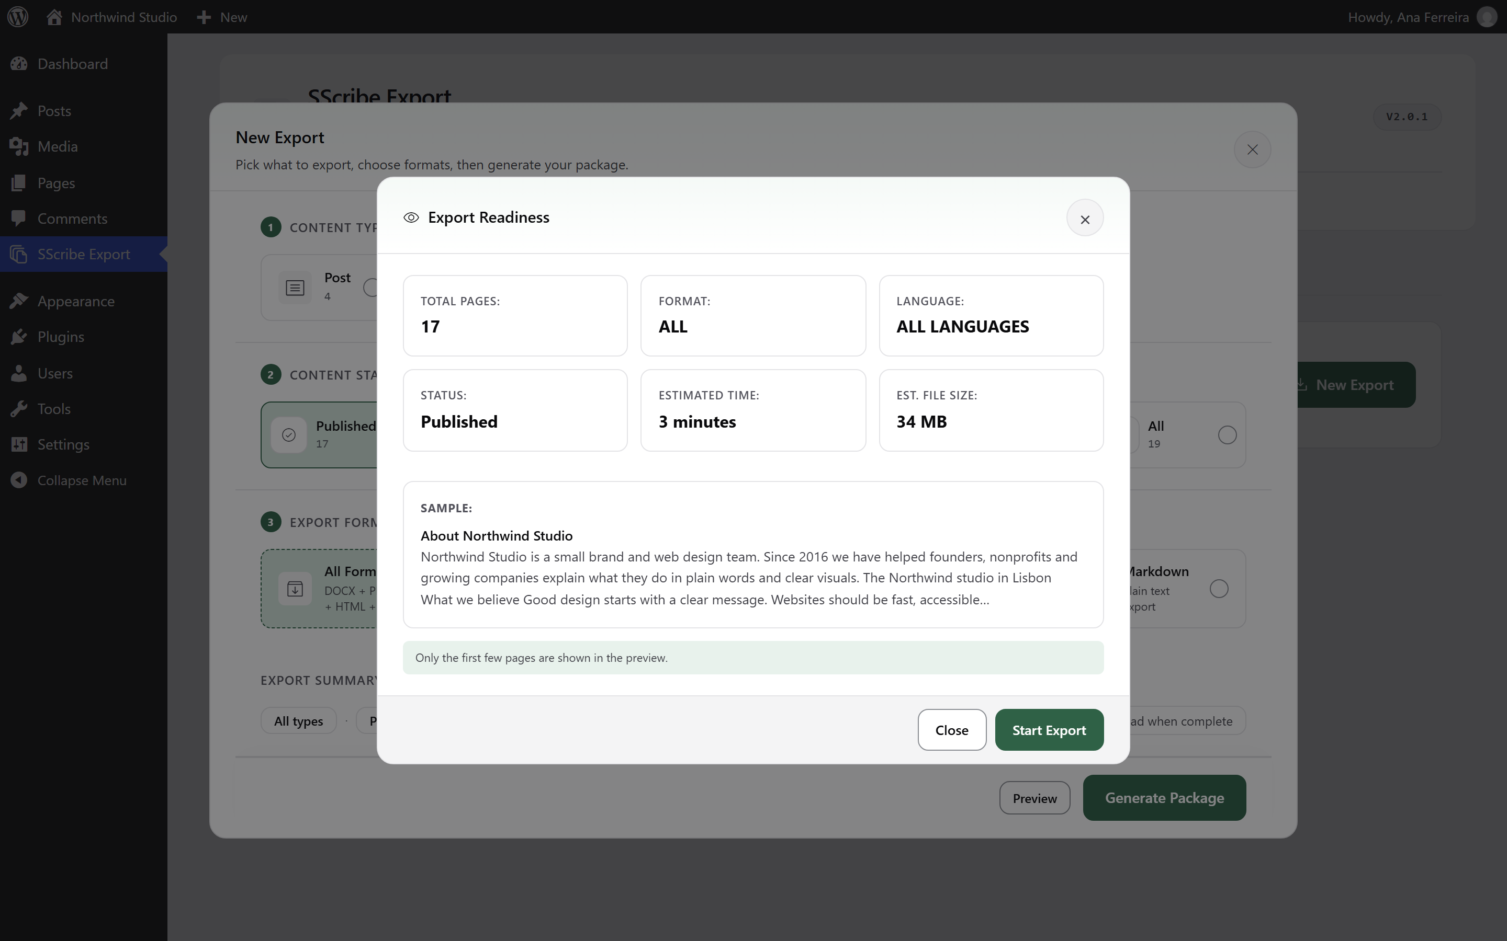This screenshot has height=941, width=1507.
Task: Click the v2.0.1 version badge
Action: coord(1407,117)
